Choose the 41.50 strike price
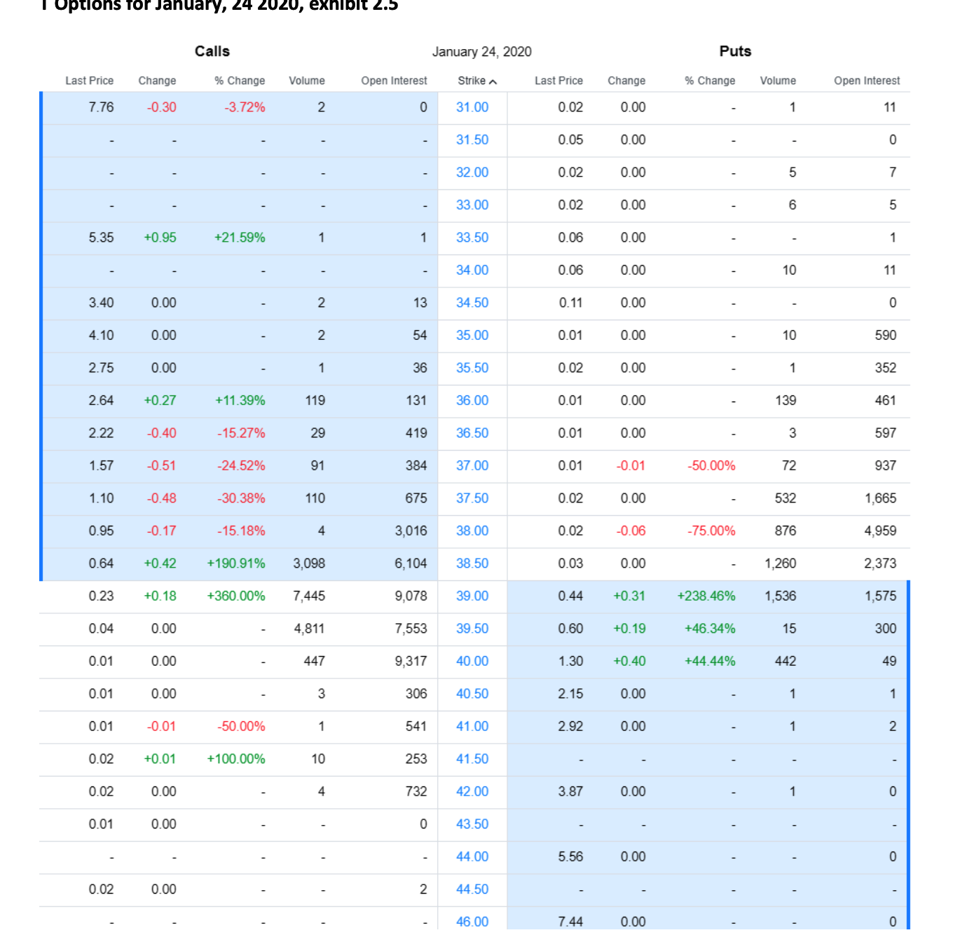This screenshot has height=942, width=967. tap(472, 759)
